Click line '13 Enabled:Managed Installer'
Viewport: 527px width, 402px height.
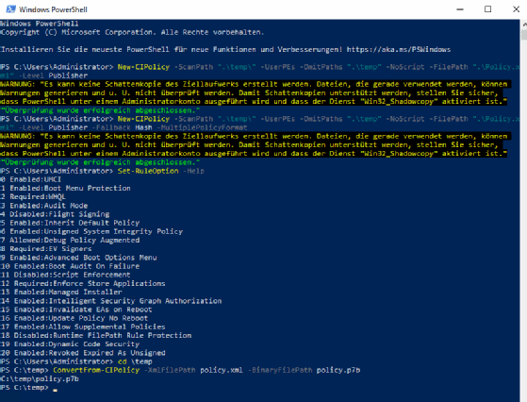point(61,292)
